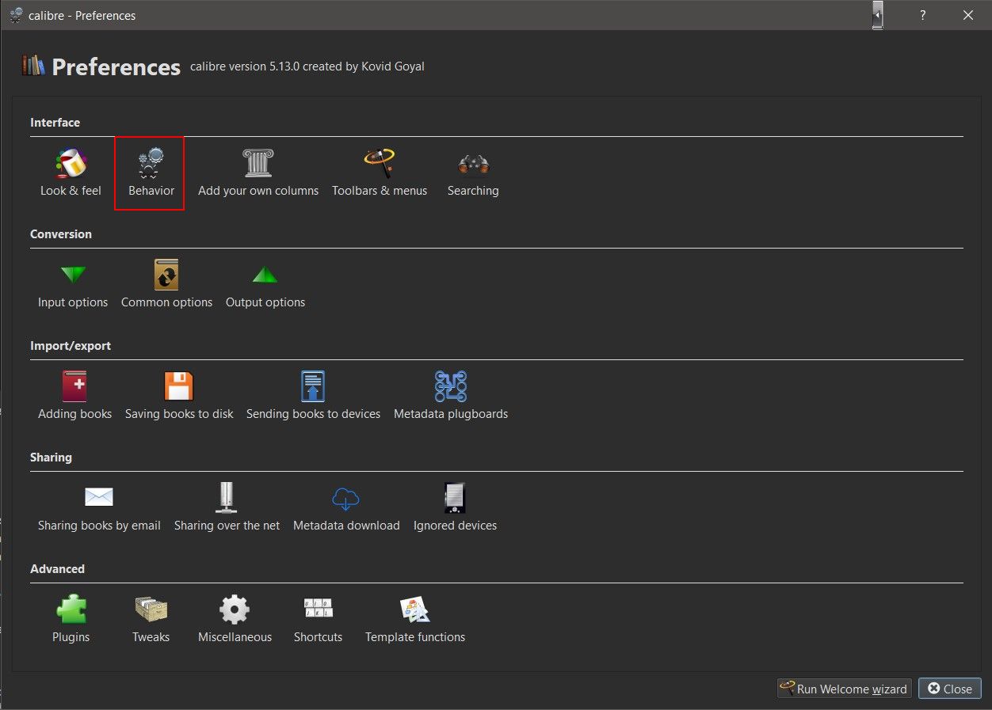Click the 'Advanced' section heading
The height and width of the screenshot is (710, 992).
(57, 569)
